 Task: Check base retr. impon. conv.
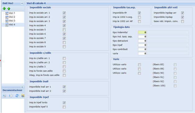coord(183,21)
